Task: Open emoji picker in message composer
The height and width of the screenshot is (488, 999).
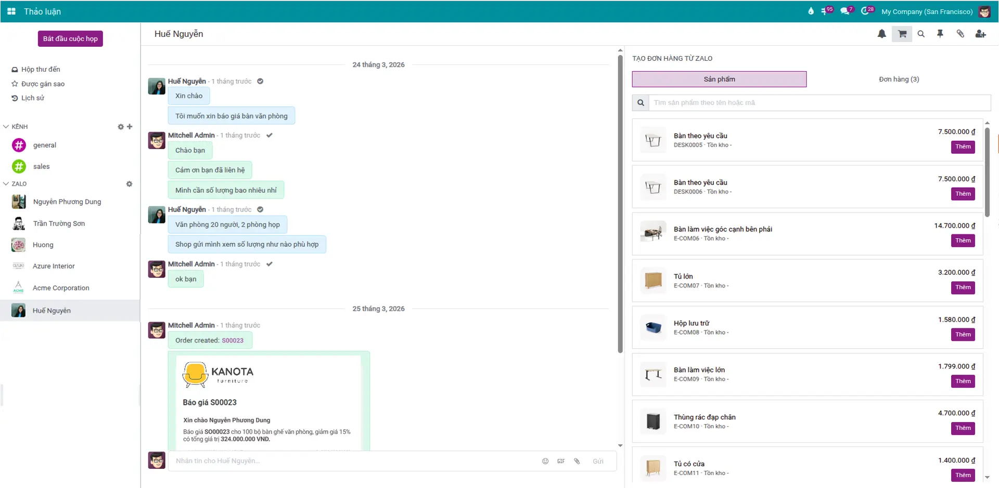Action: click(x=545, y=461)
